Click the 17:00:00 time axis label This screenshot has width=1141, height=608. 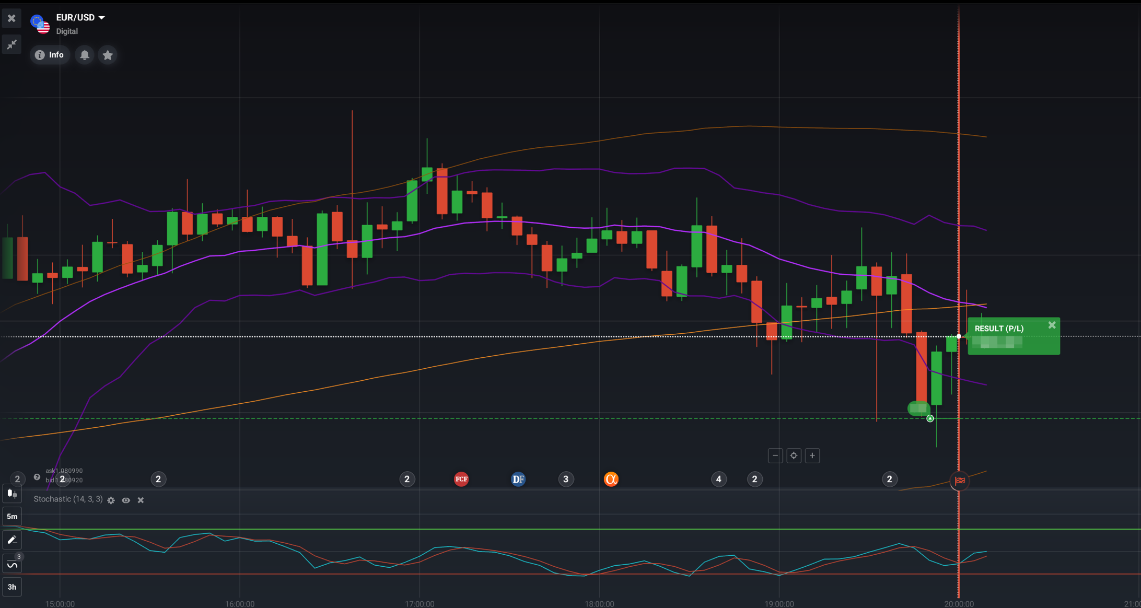420,604
